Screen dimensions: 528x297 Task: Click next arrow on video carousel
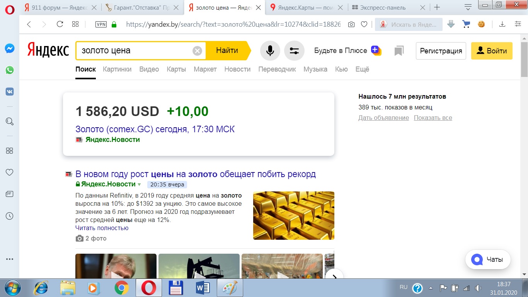[334, 277]
